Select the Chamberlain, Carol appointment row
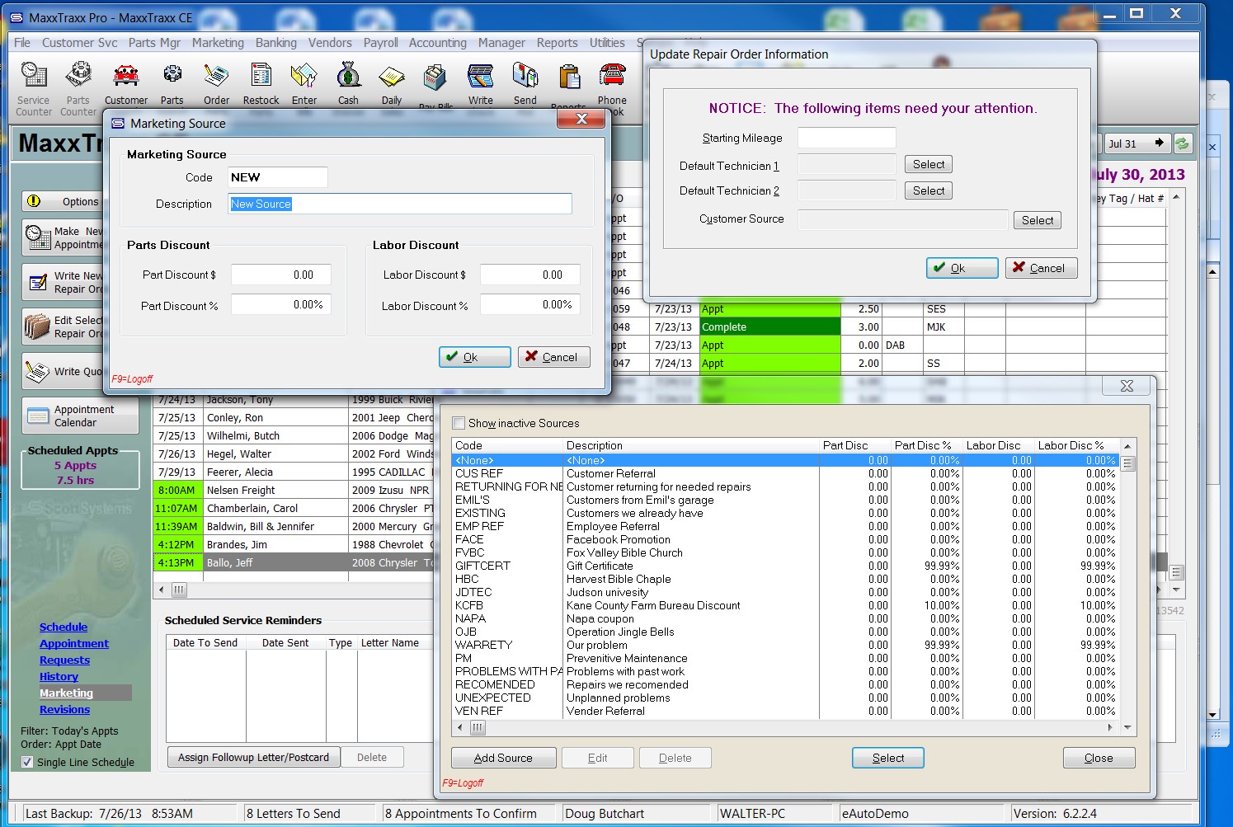 [293, 509]
